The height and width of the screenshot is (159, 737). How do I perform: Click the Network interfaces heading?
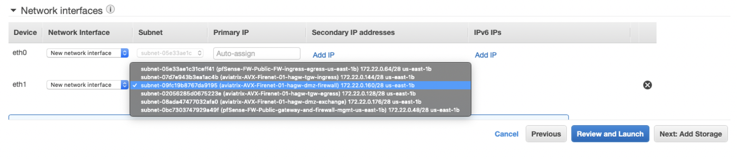(x=62, y=11)
